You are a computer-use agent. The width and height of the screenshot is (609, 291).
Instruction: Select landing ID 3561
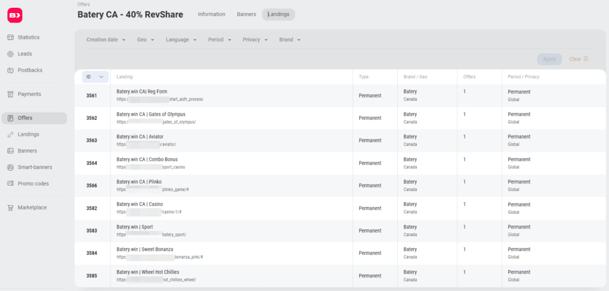point(92,96)
